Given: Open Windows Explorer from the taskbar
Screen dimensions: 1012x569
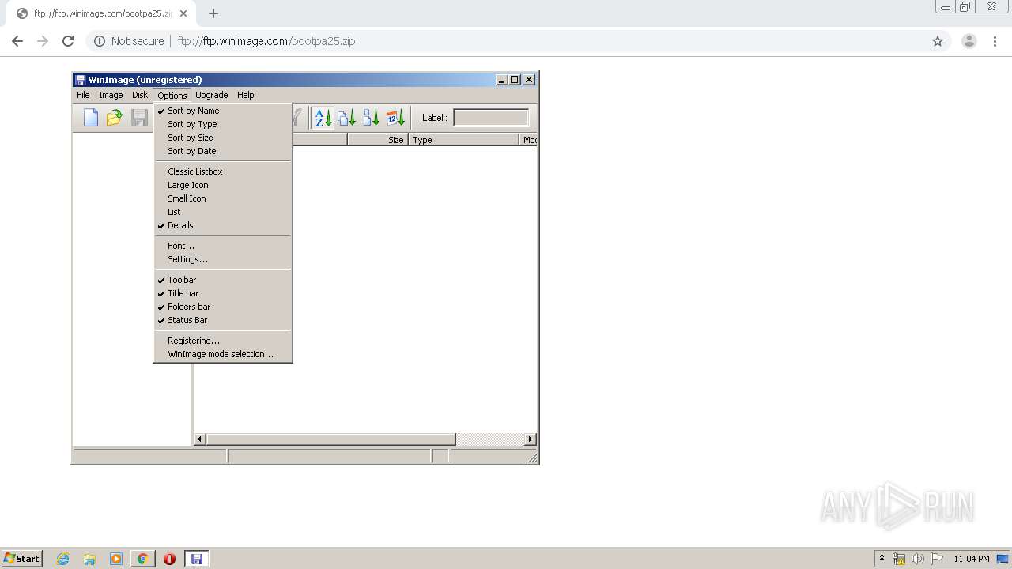Looking at the screenshot, I should 89,559.
